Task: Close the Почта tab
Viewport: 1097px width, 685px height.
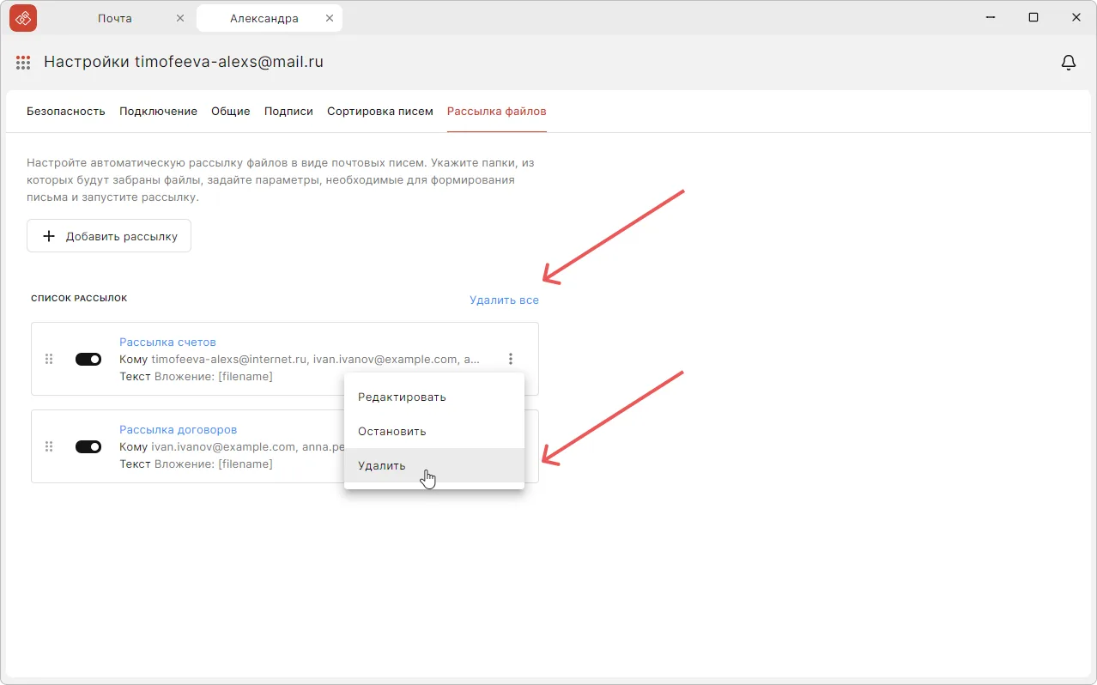Action: coord(179,18)
